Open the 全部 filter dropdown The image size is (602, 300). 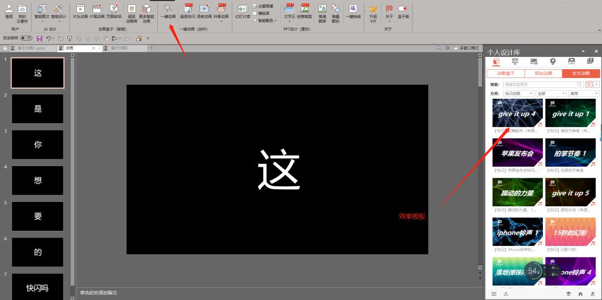pyautogui.click(x=551, y=94)
